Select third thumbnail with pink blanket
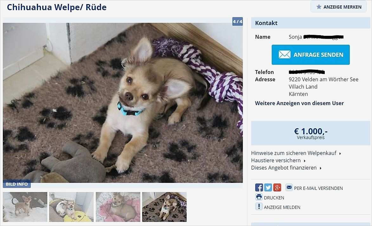 pos(118,207)
